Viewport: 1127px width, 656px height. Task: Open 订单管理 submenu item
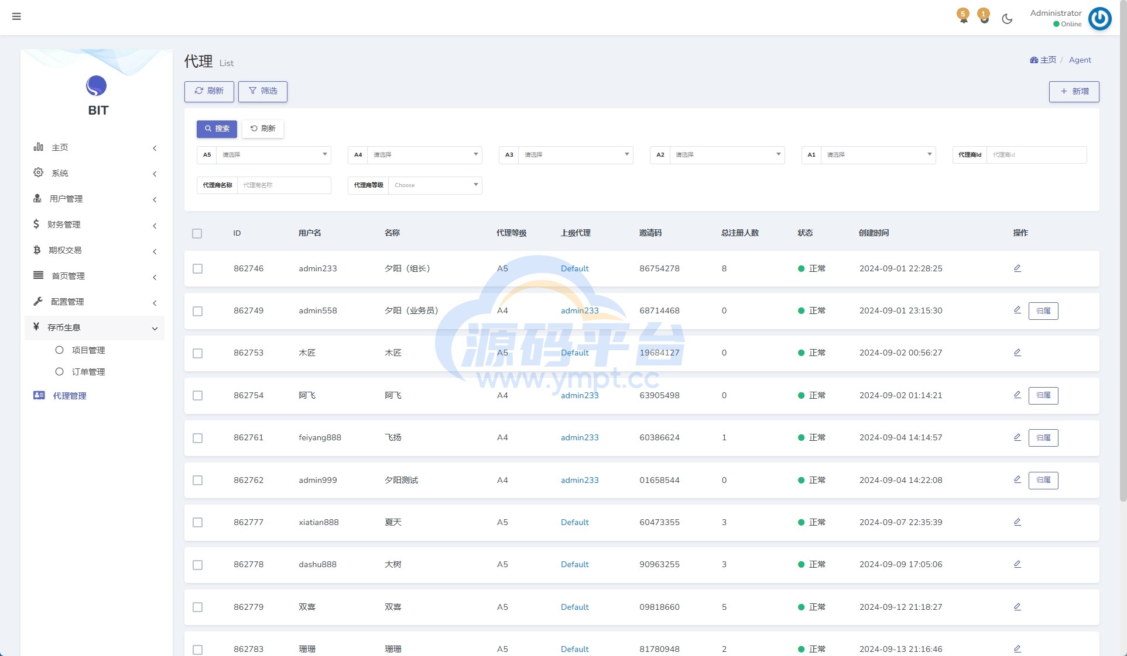tap(88, 372)
